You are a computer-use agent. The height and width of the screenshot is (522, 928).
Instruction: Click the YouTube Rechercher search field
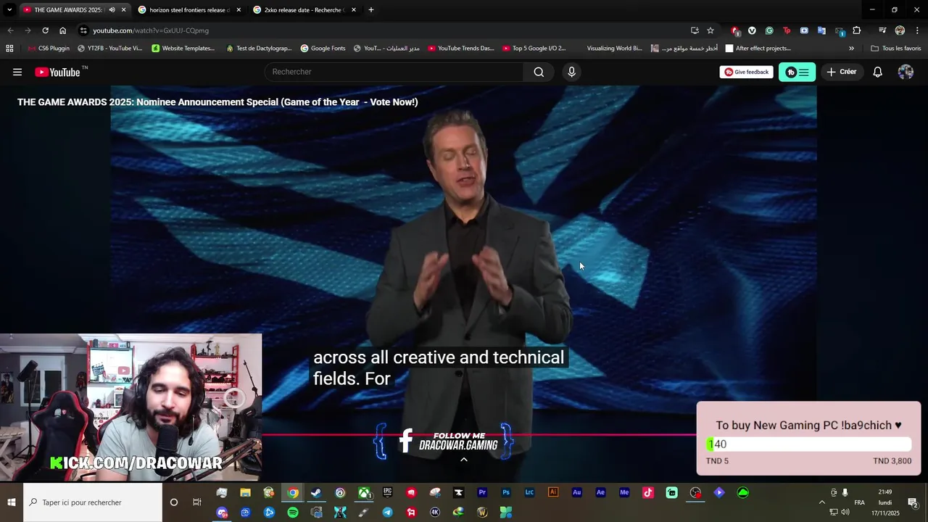[394, 72]
